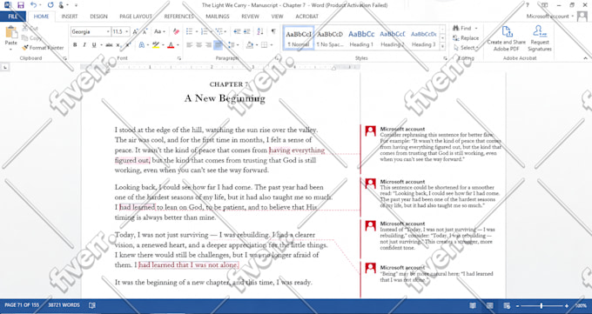
Task: Click the zoom slider handle
Action: pos(542,305)
